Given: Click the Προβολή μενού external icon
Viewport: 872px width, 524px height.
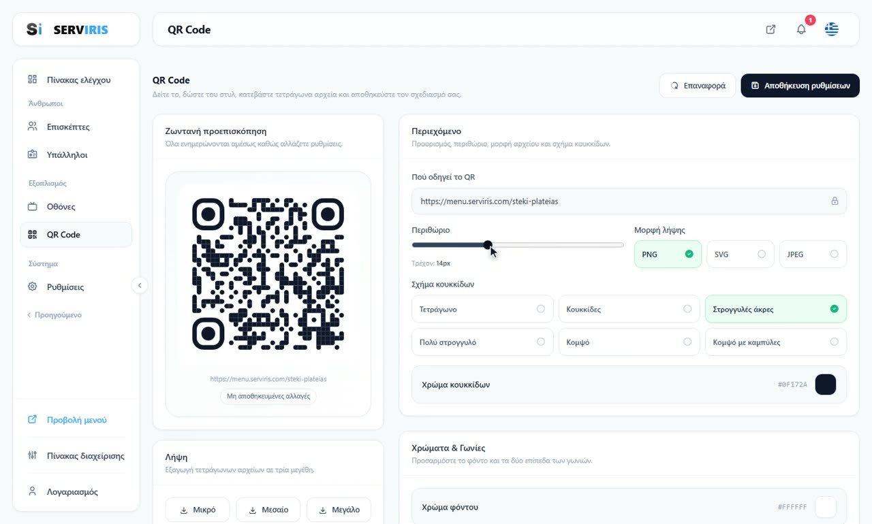Looking at the screenshot, I should pyautogui.click(x=32, y=420).
